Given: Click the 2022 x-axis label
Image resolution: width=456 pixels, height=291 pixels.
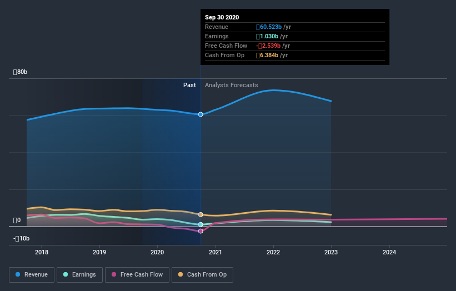Looking at the screenshot, I should coord(273,252).
